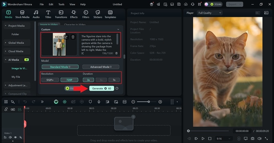Open the 9:16 aspect ratio dropdown
This screenshot has width=274, height=143.
click(x=224, y=139)
